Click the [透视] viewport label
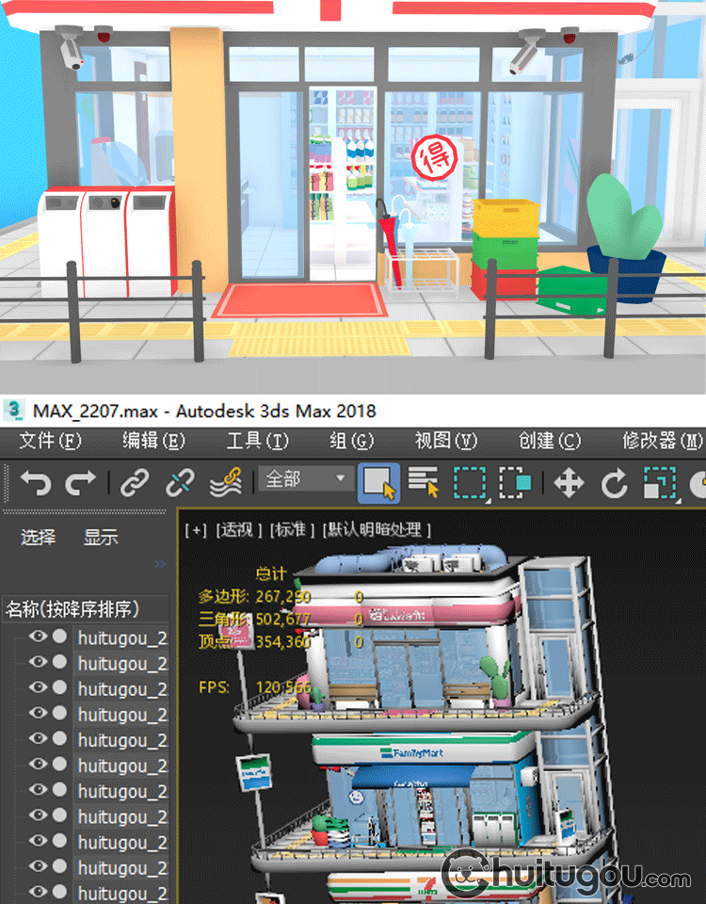 (x=239, y=529)
